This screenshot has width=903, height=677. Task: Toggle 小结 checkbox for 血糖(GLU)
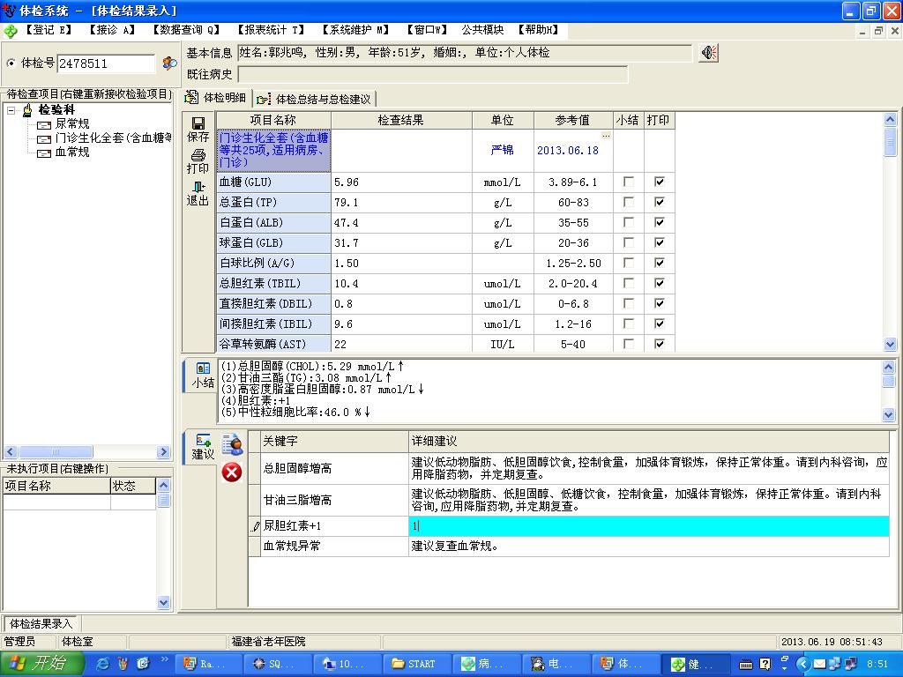tap(628, 182)
